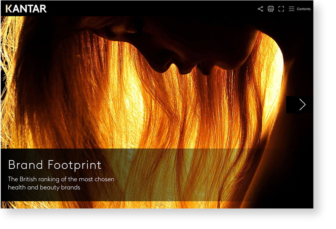Select the Brand Footprint title
Viewport: 336px width, 229px height.
tap(55, 164)
